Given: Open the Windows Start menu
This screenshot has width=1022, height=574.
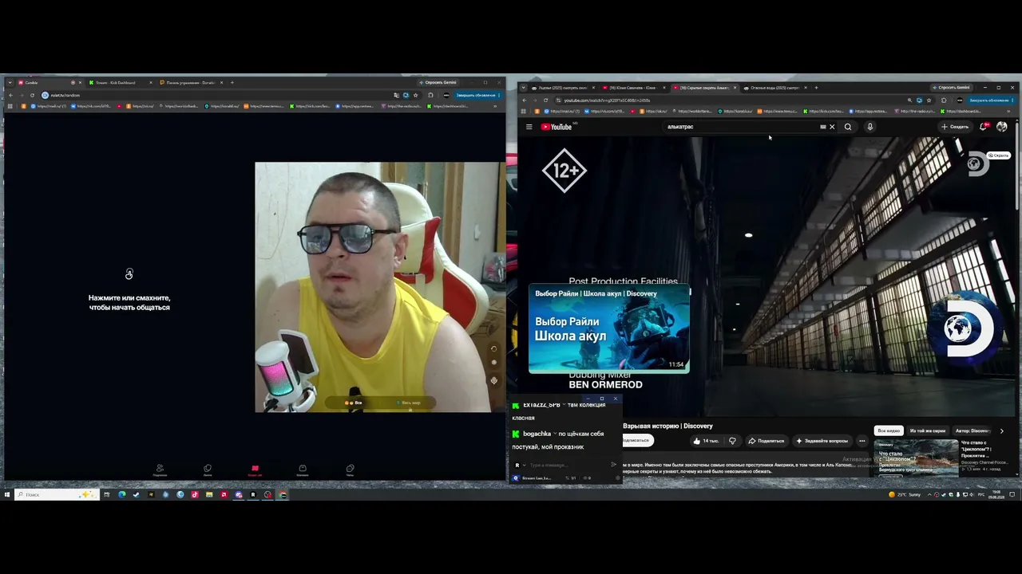Looking at the screenshot, I should (x=6, y=494).
